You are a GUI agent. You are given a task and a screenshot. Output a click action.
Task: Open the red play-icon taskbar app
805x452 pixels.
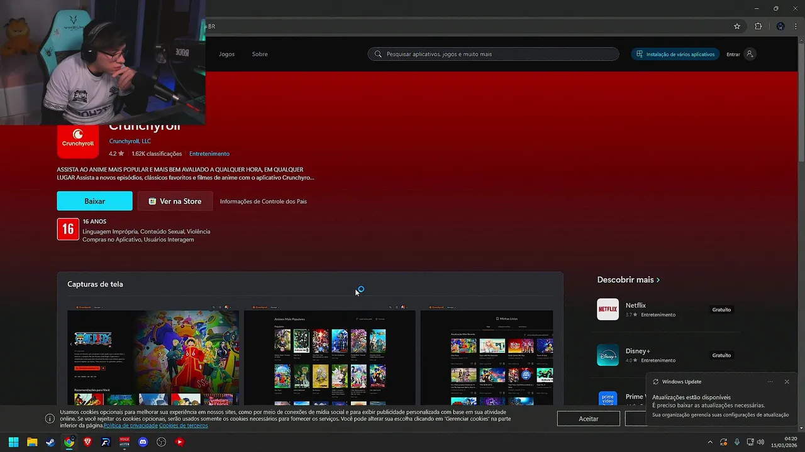tap(180, 442)
